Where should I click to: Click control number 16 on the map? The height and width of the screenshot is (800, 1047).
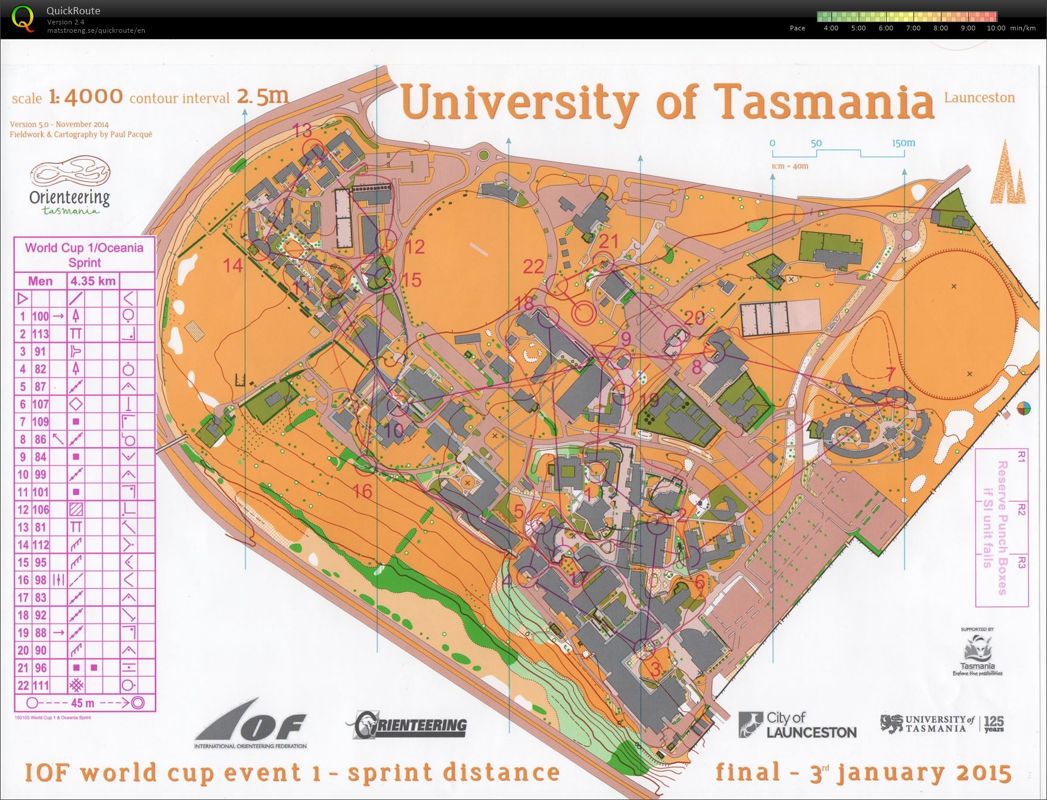pyautogui.click(x=362, y=492)
